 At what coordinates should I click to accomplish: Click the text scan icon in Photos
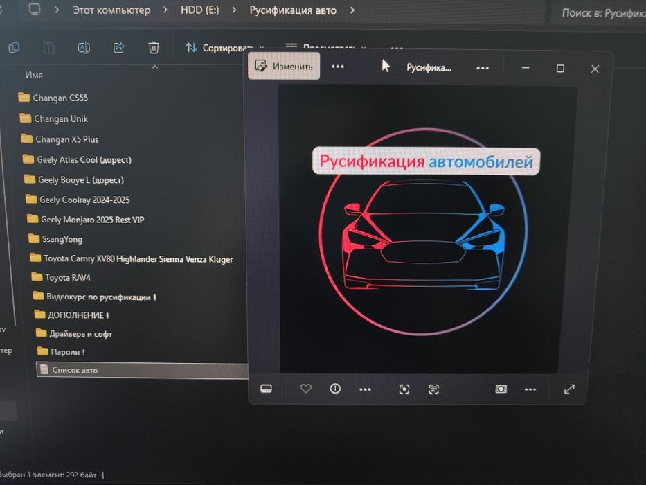pos(434,389)
